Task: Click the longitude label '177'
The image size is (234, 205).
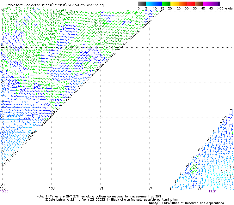Action: [199, 188]
